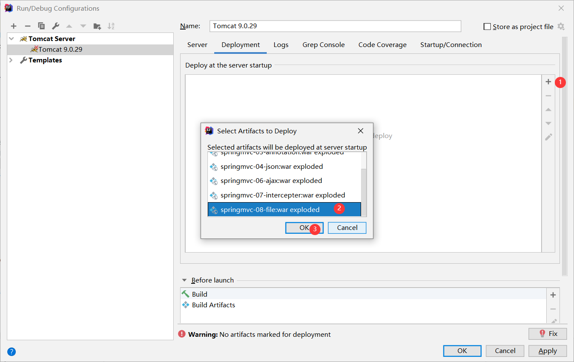This screenshot has width=574, height=362.
Task: Open Startup/Connection tab
Action: (x=451, y=45)
